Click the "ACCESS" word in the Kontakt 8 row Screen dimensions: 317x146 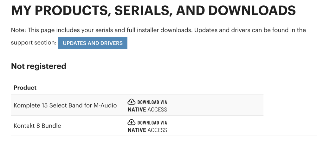click(157, 130)
